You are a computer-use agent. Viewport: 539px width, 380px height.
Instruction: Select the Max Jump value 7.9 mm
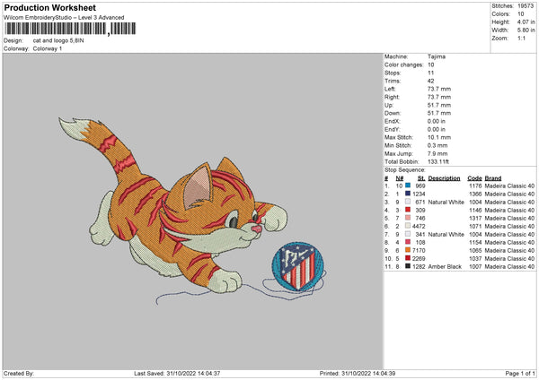[437, 153]
